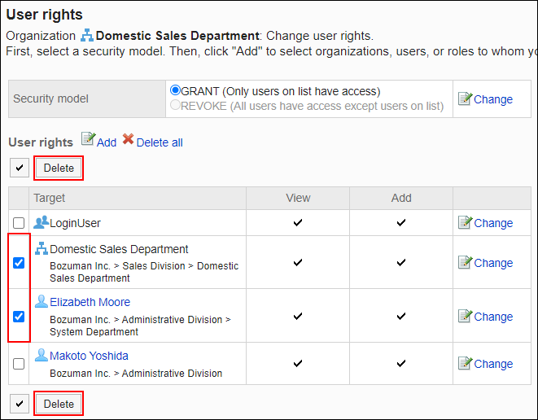Screen dimensions: 538x420
Task: Click the Add column header
Action: (x=401, y=198)
